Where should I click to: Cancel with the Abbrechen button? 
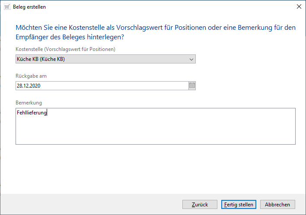tap(280, 204)
